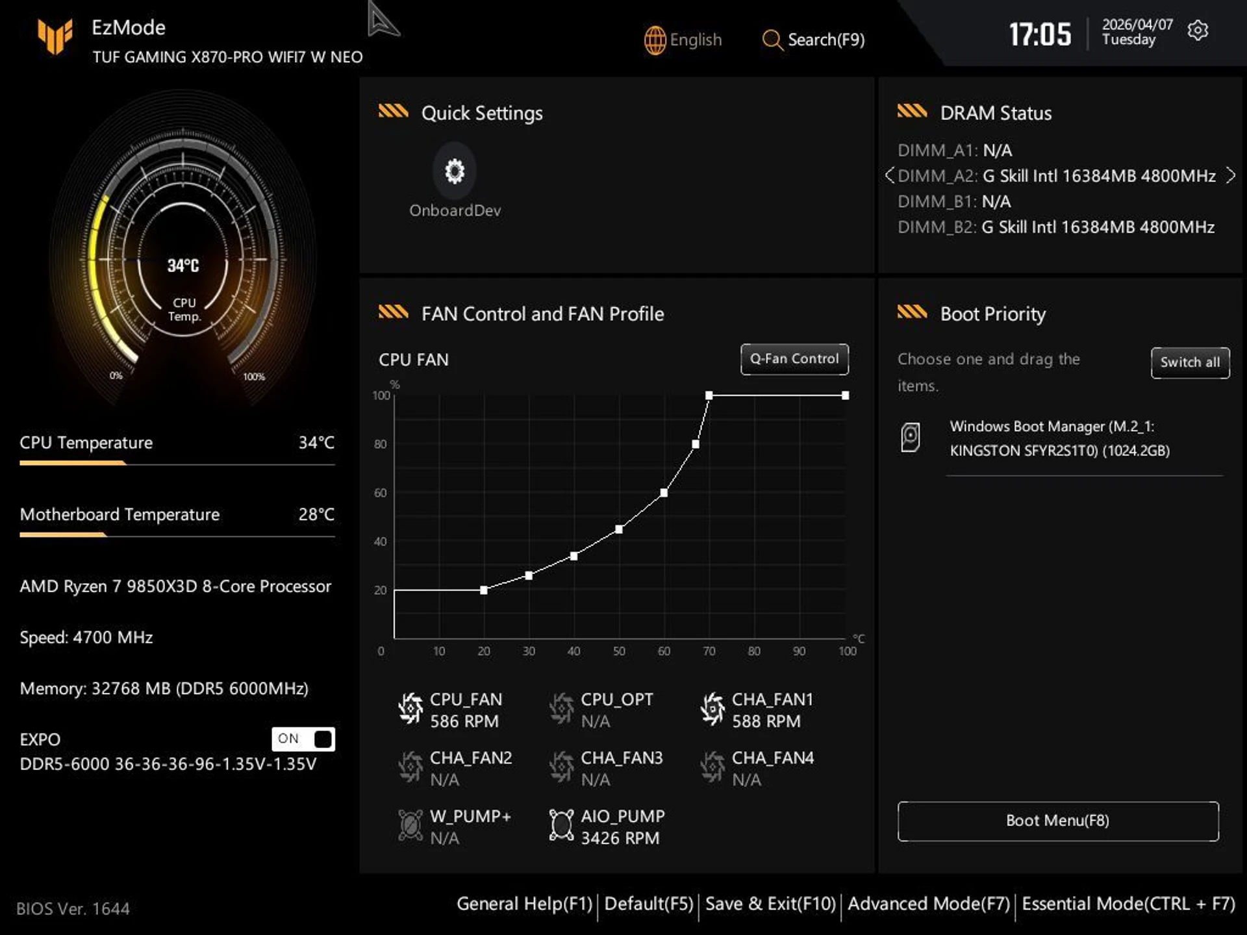1247x935 pixels.
Task: Toggle the EXPO switch off
Action: pos(303,739)
